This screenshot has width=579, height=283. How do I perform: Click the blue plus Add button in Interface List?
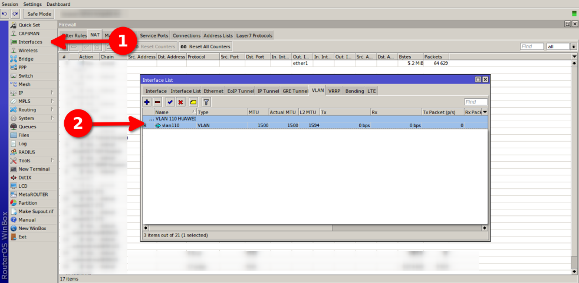pos(147,102)
